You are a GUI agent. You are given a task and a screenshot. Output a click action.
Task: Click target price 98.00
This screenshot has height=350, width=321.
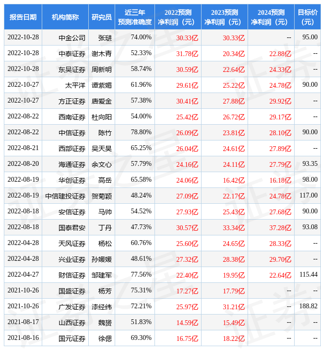[x=310, y=180]
